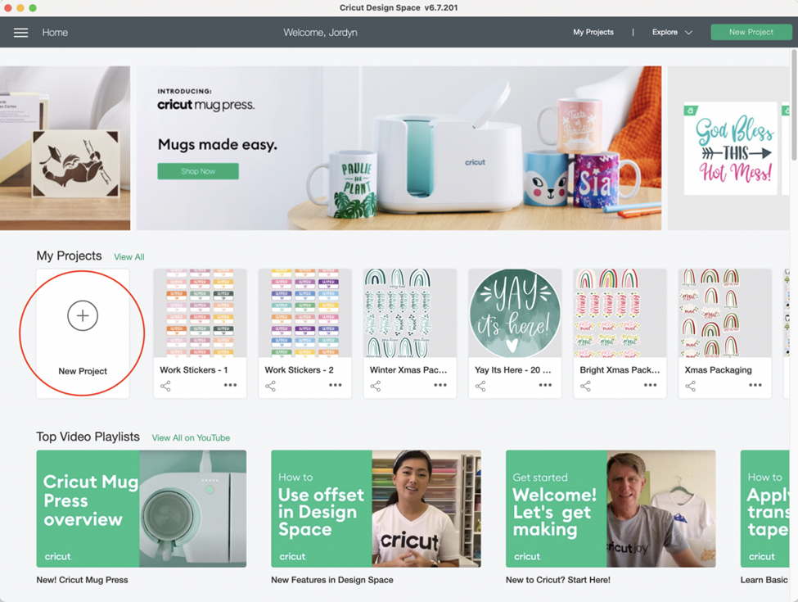Click Bright Xmas Pack... title
The width and height of the screenshot is (798, 602).
[620, 369]
